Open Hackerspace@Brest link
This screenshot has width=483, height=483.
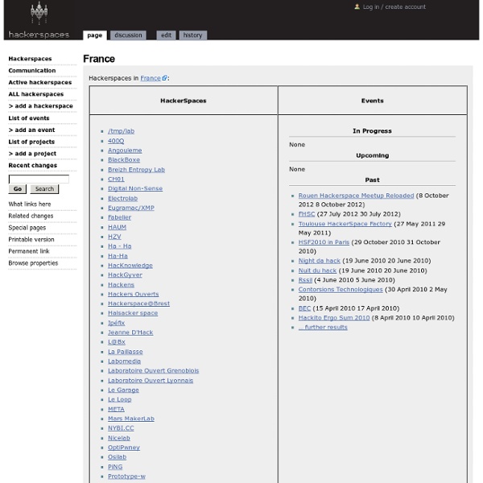[x=138, y=303]
